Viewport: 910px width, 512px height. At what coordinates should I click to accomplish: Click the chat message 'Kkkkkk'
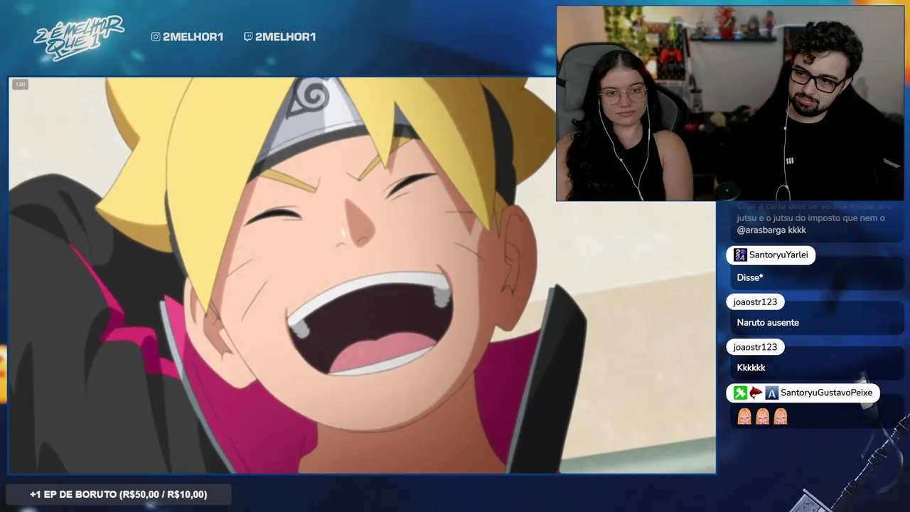751,368
